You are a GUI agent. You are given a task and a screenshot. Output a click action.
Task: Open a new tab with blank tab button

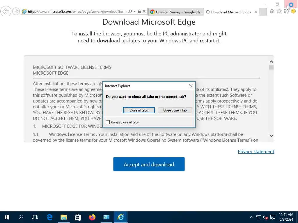[263, 12]
